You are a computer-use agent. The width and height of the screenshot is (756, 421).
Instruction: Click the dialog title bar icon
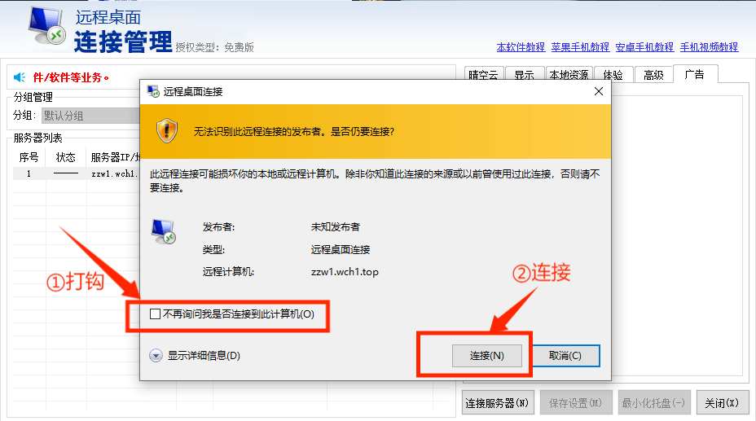click(x=152, y=91)
